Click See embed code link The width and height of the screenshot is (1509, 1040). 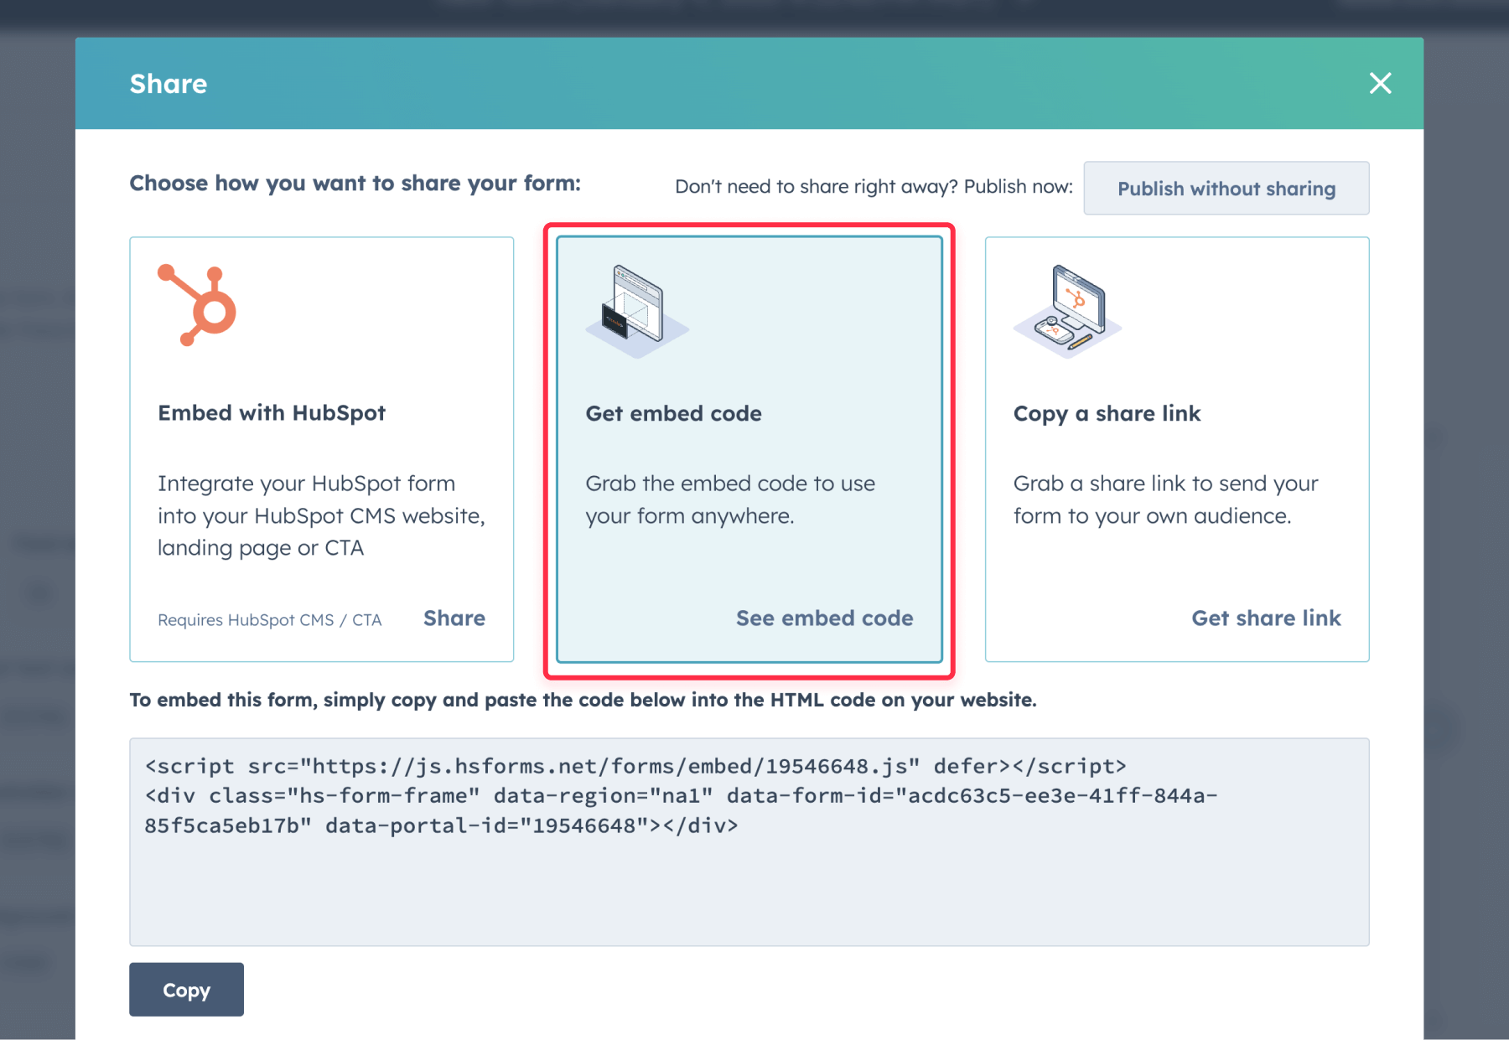coord(824,618)
